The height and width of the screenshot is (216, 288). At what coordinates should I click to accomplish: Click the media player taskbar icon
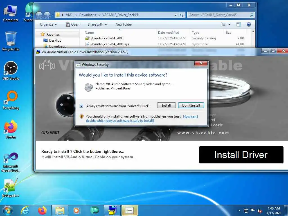coord(77,210)
